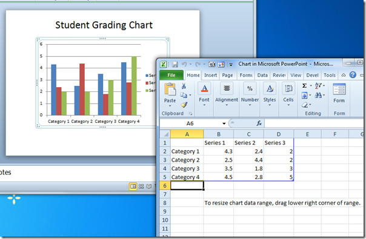366x239 pixels.
Task: Switch to Reading view button
Action: (149, 186)
